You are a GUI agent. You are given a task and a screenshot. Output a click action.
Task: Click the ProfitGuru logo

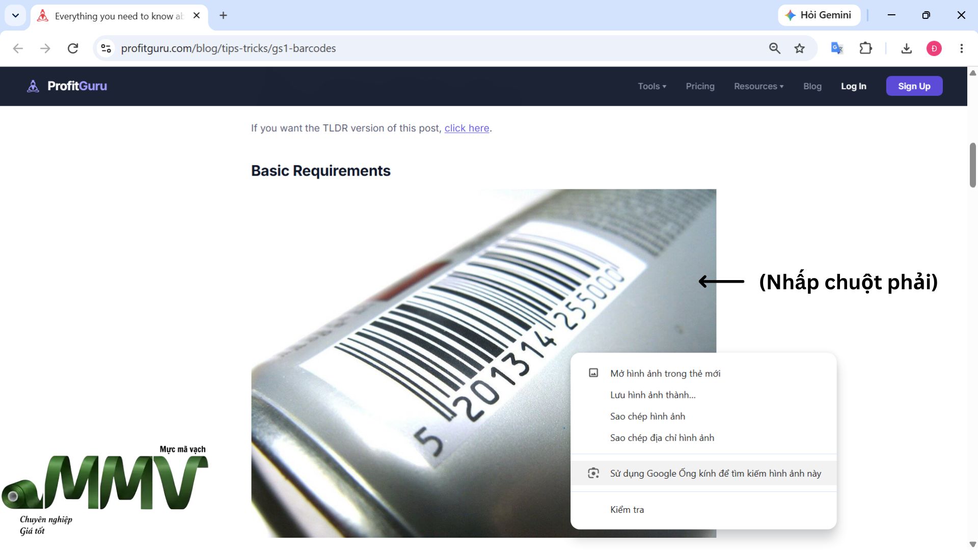67,86
